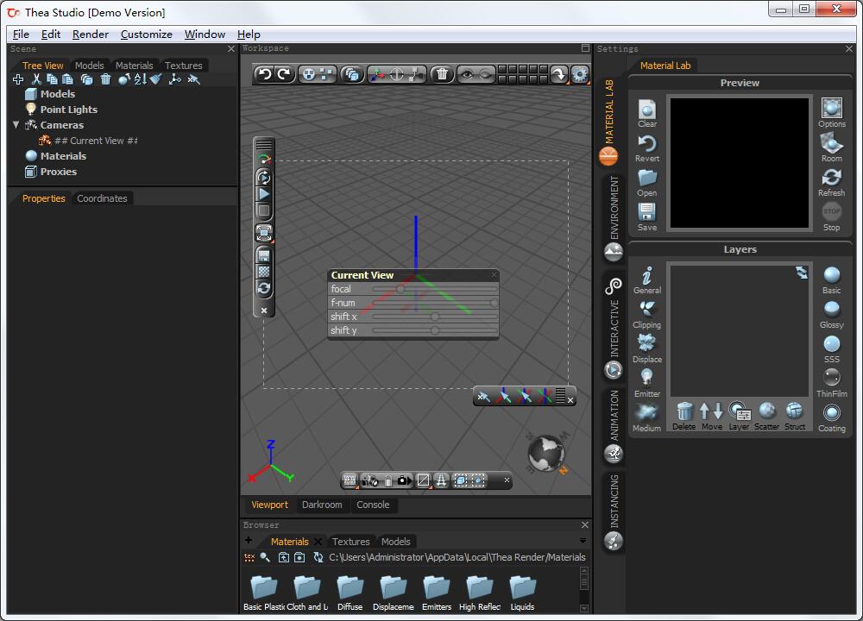Viewport: 863px width, 621px height.
Task: Open the Browser panel dropdown arrow
Action: pos(583,542)
